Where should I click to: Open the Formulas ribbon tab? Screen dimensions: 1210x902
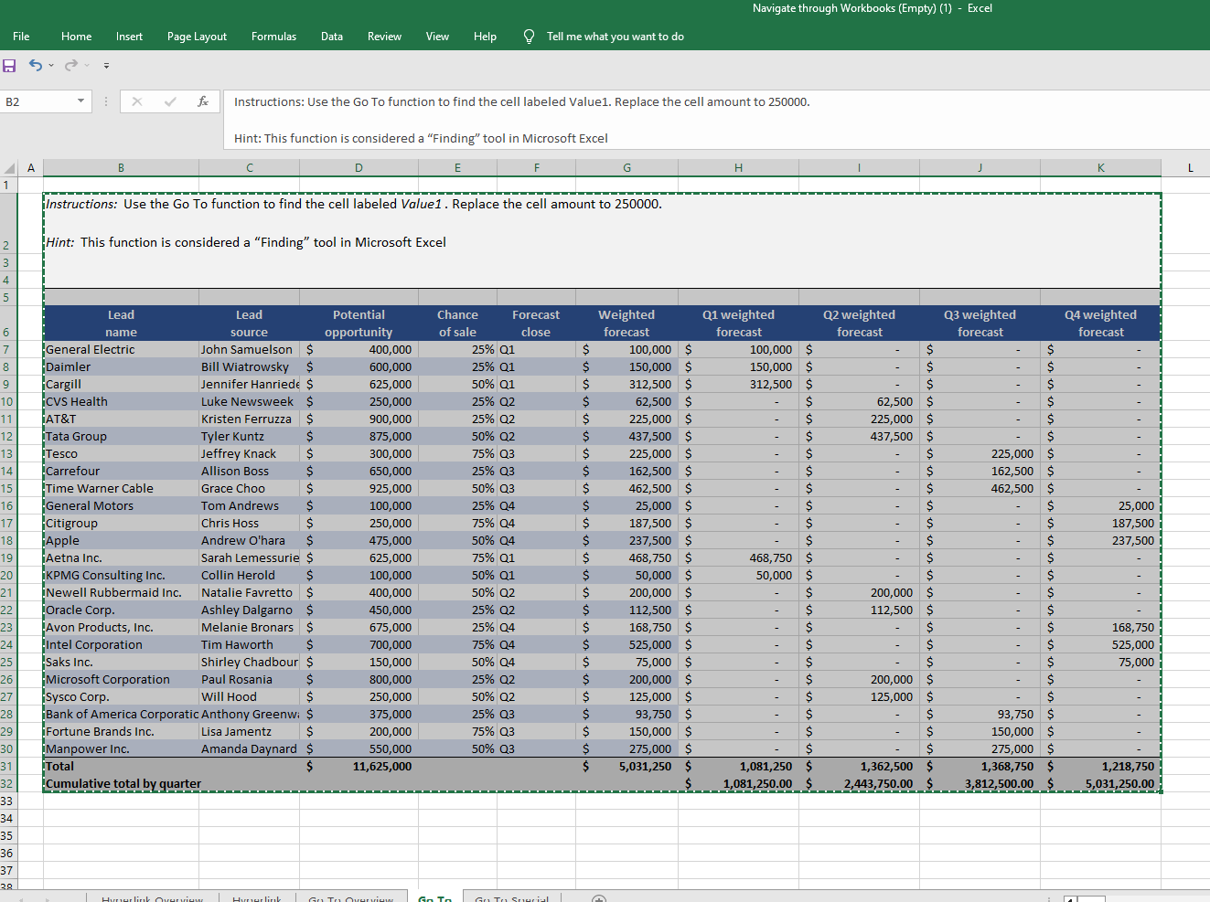pyautogui.click(x=273, y=37)
